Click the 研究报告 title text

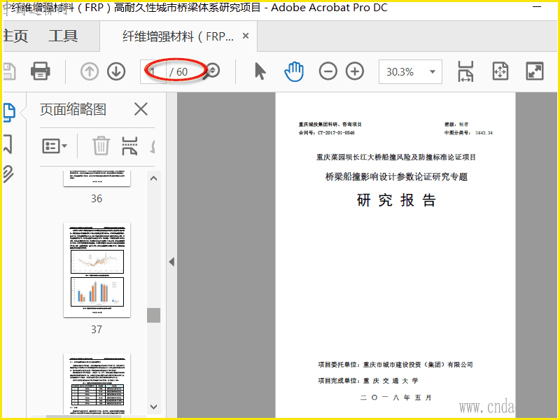tap(396, 200)
